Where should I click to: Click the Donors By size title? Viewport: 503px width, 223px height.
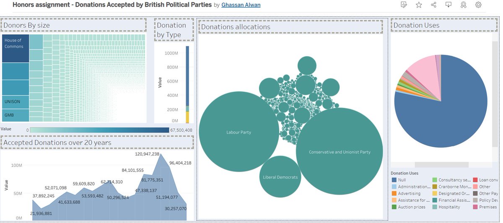point(27,25)
